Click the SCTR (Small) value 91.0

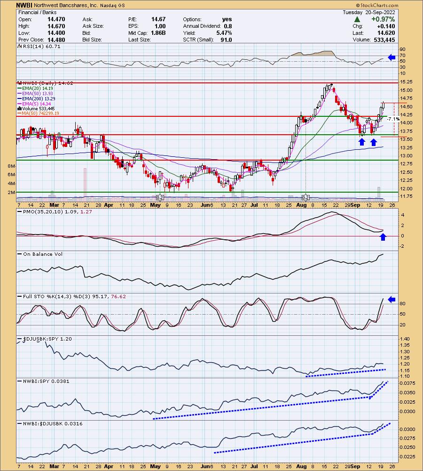[227, 40]
